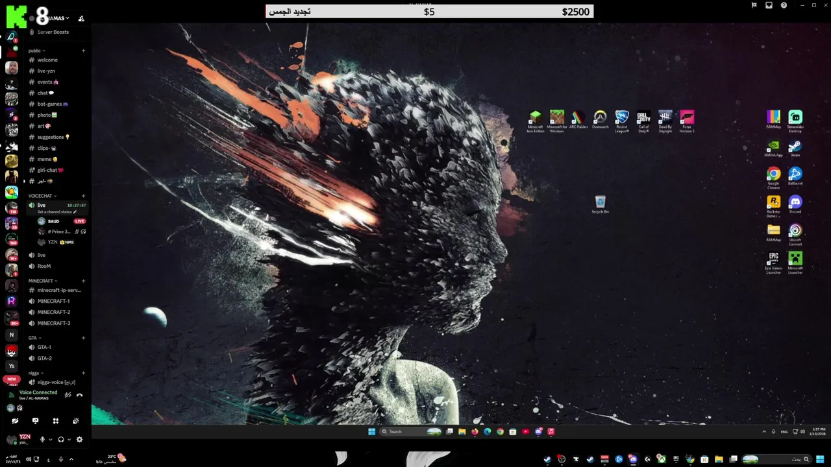Select the NVIDIA App desktop icon

(x=773, y=149)
